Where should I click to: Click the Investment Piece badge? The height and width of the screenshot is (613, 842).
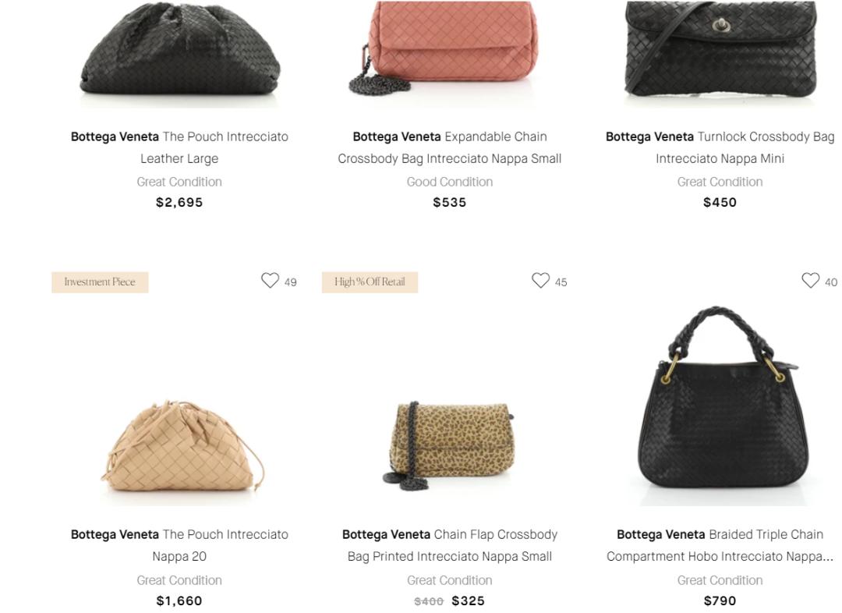tap(100, 282)
